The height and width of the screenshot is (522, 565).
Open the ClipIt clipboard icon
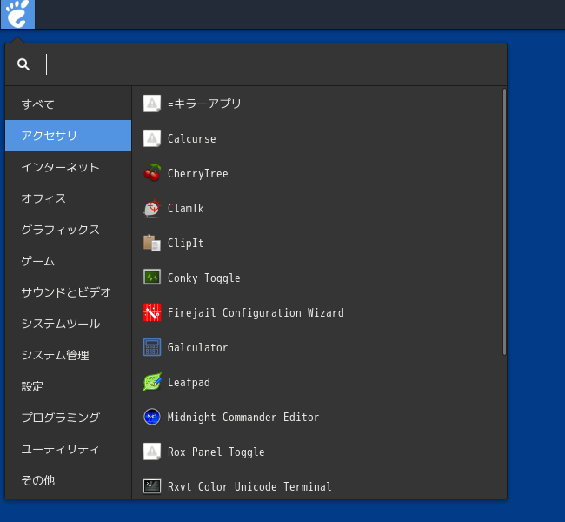point(152,243)
